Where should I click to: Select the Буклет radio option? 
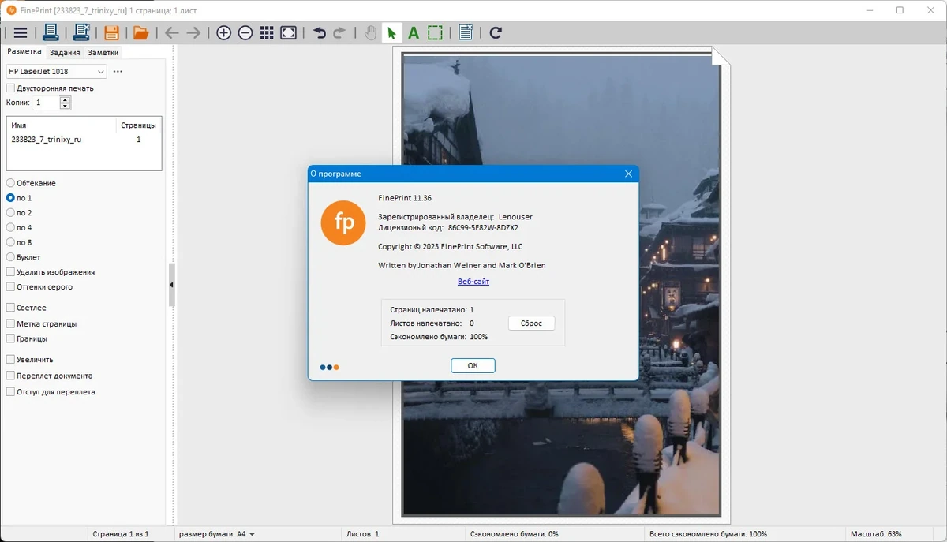click(x=10, y=257)
